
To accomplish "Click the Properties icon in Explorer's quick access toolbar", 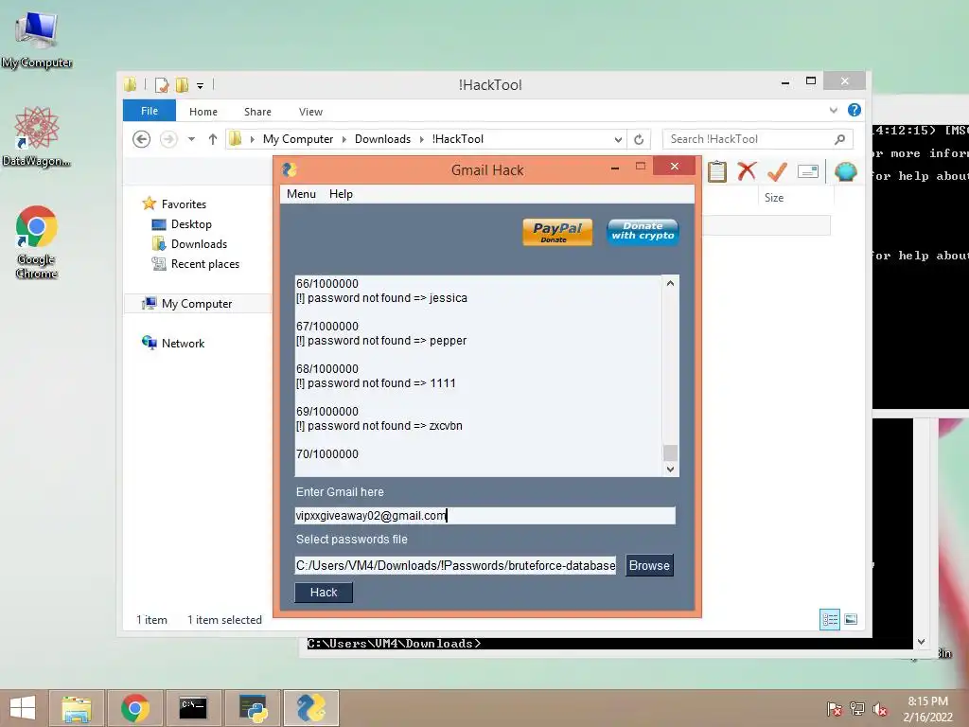I will click(161, 84).
